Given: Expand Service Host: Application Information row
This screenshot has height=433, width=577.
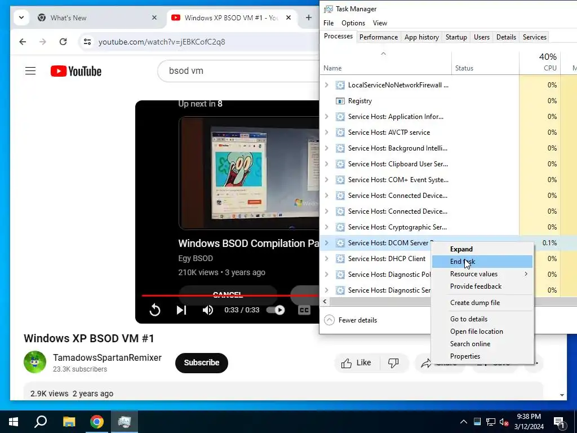Looking at the screenshot, I should tap(326, 117).
